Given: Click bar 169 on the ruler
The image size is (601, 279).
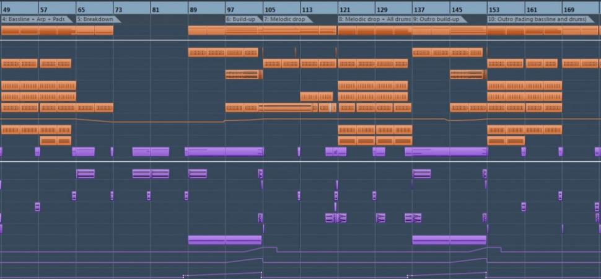Looking at the screenshot, I should coord(569,10).
